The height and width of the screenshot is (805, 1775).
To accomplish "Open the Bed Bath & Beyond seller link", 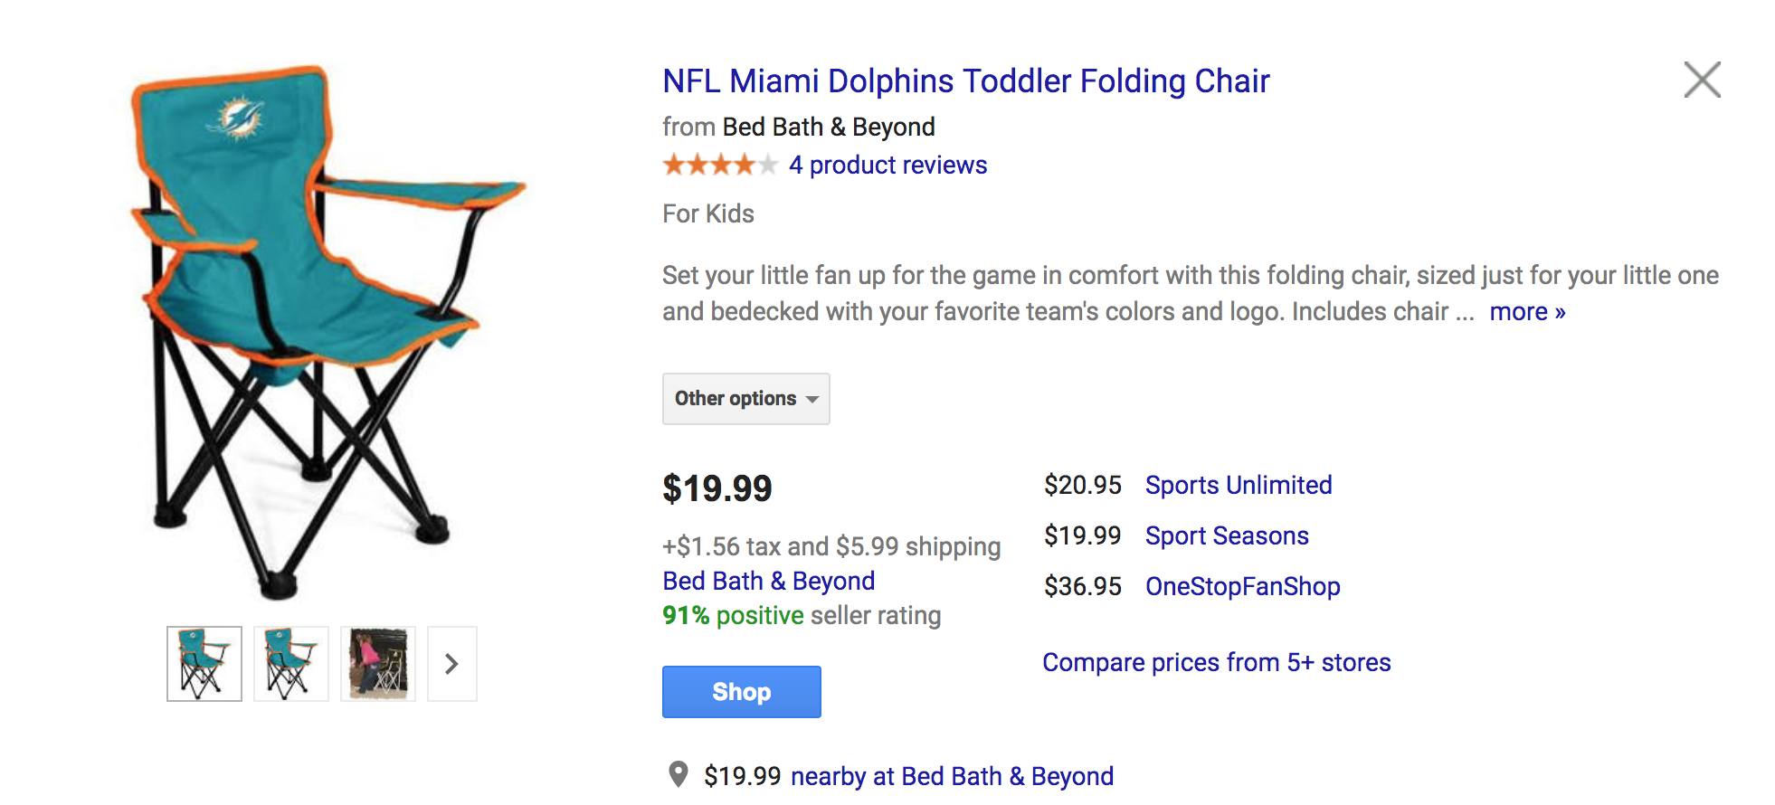I will (x=768, y=581).
